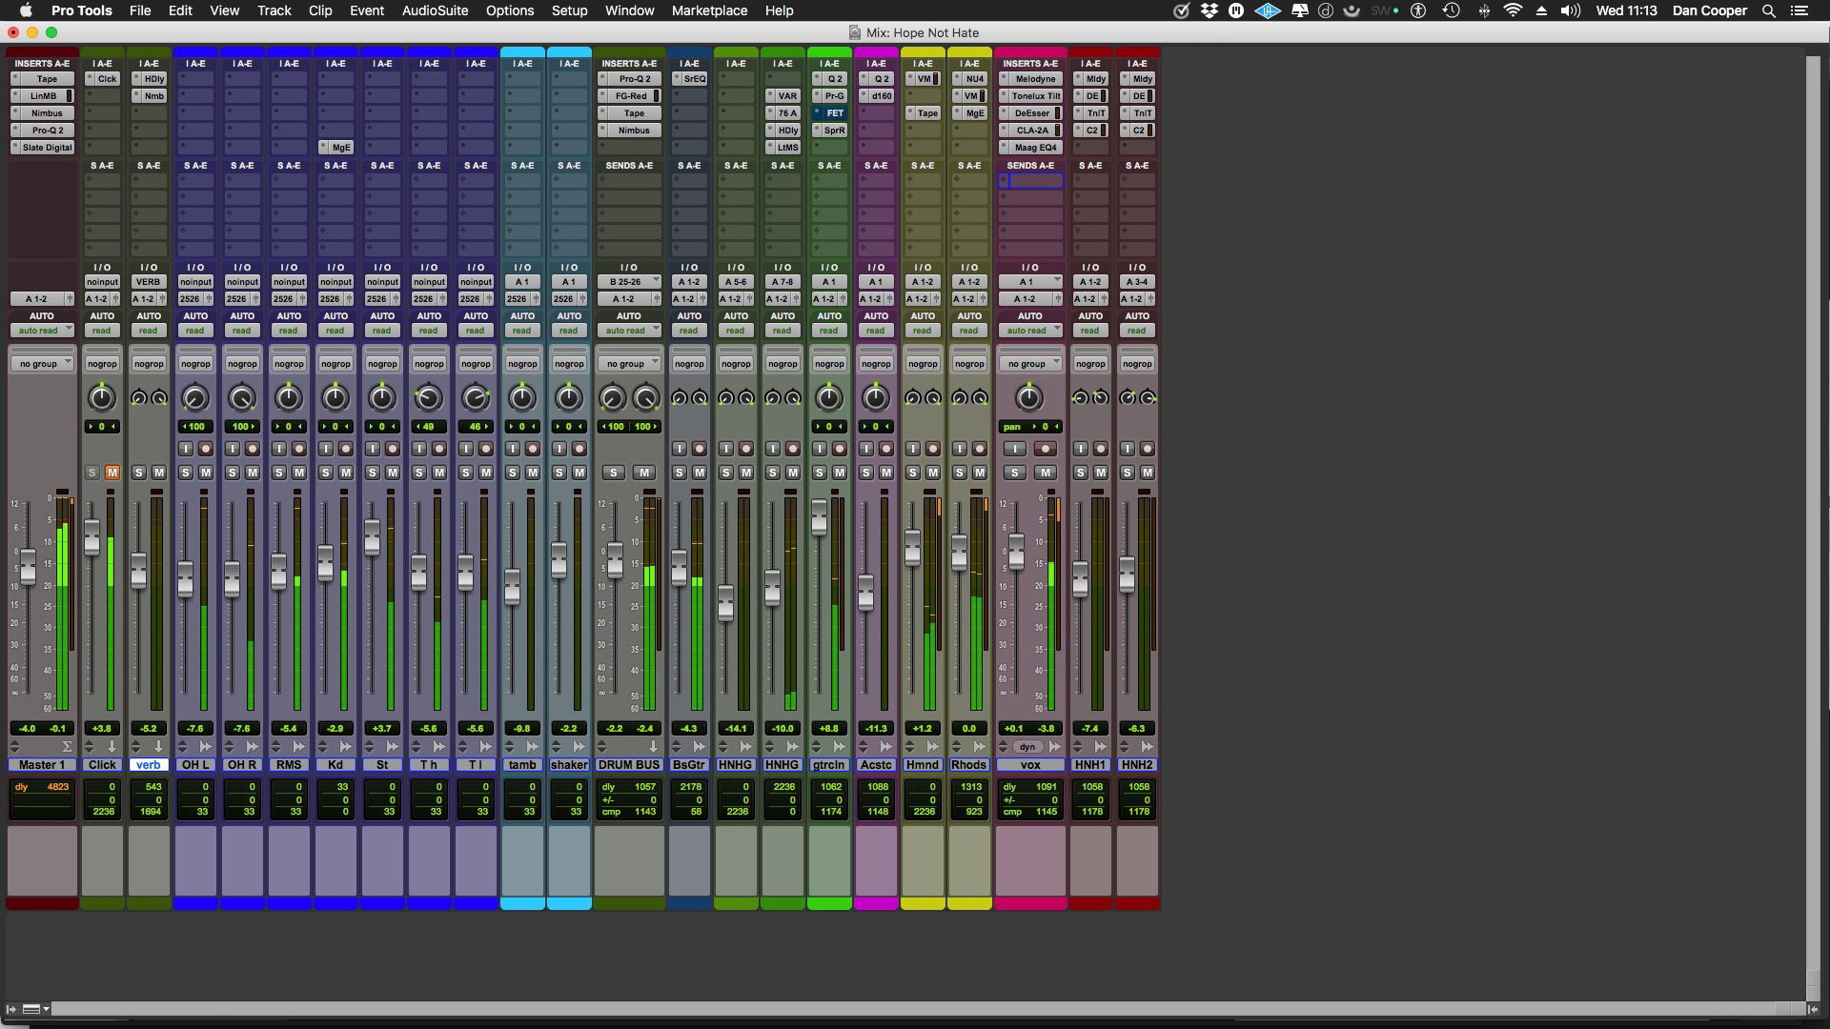Enable input monitoring on the BsGtr track

679,449
